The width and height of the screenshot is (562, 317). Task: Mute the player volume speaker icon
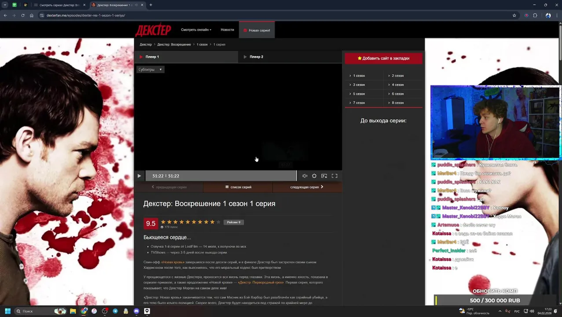coord(305,176)
